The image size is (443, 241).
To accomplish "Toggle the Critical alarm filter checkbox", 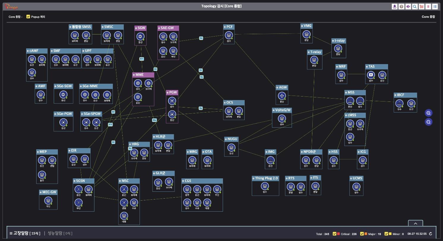I will click(335, 234).
